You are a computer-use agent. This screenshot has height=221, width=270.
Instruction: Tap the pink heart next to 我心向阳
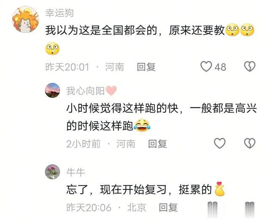coord(111,91)
